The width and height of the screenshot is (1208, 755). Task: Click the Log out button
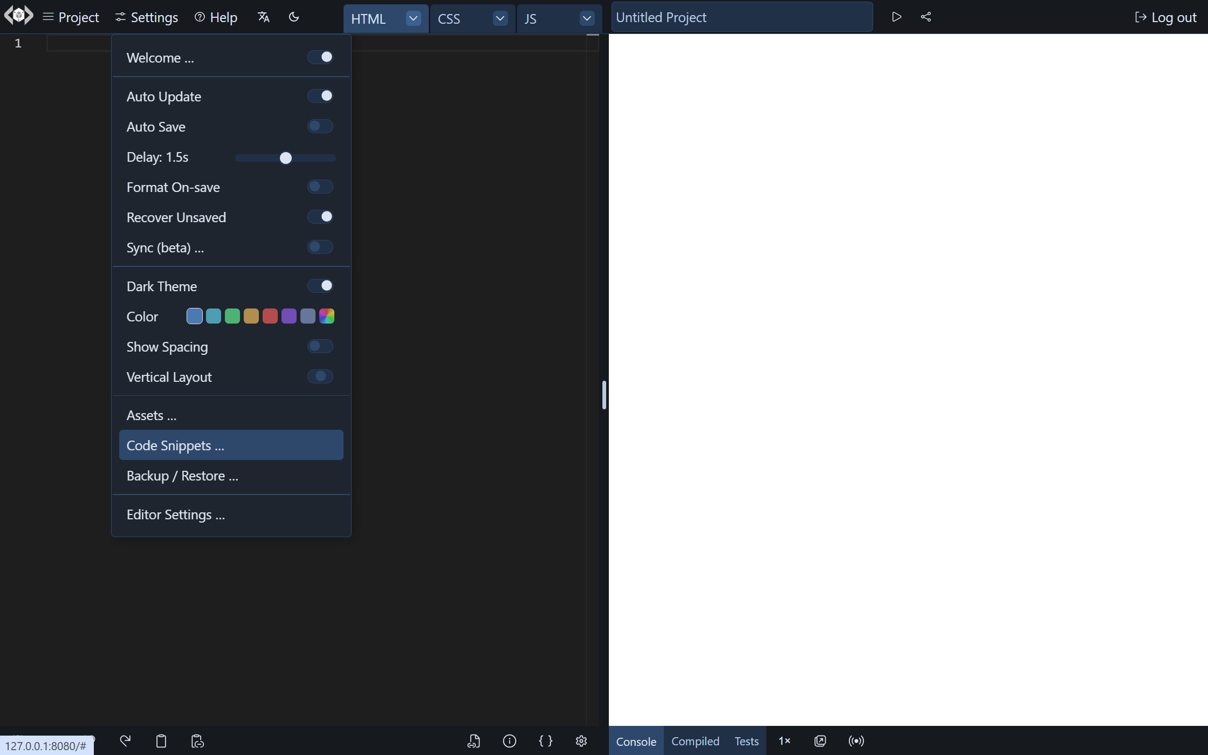click(x=1165, y=17)
